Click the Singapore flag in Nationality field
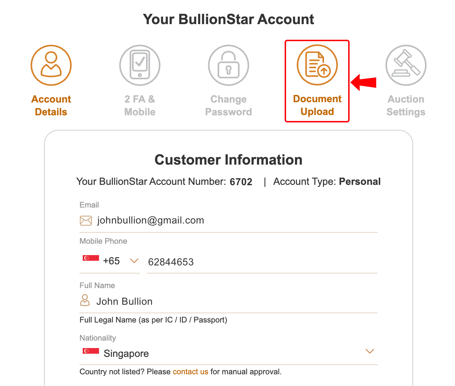The width and height of the screenshot is (455, 386). (91, 351)
